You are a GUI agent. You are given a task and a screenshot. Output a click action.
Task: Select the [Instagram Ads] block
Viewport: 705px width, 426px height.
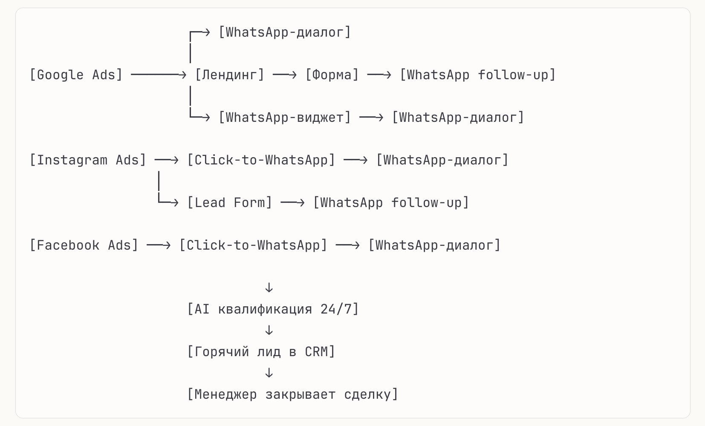88,160
